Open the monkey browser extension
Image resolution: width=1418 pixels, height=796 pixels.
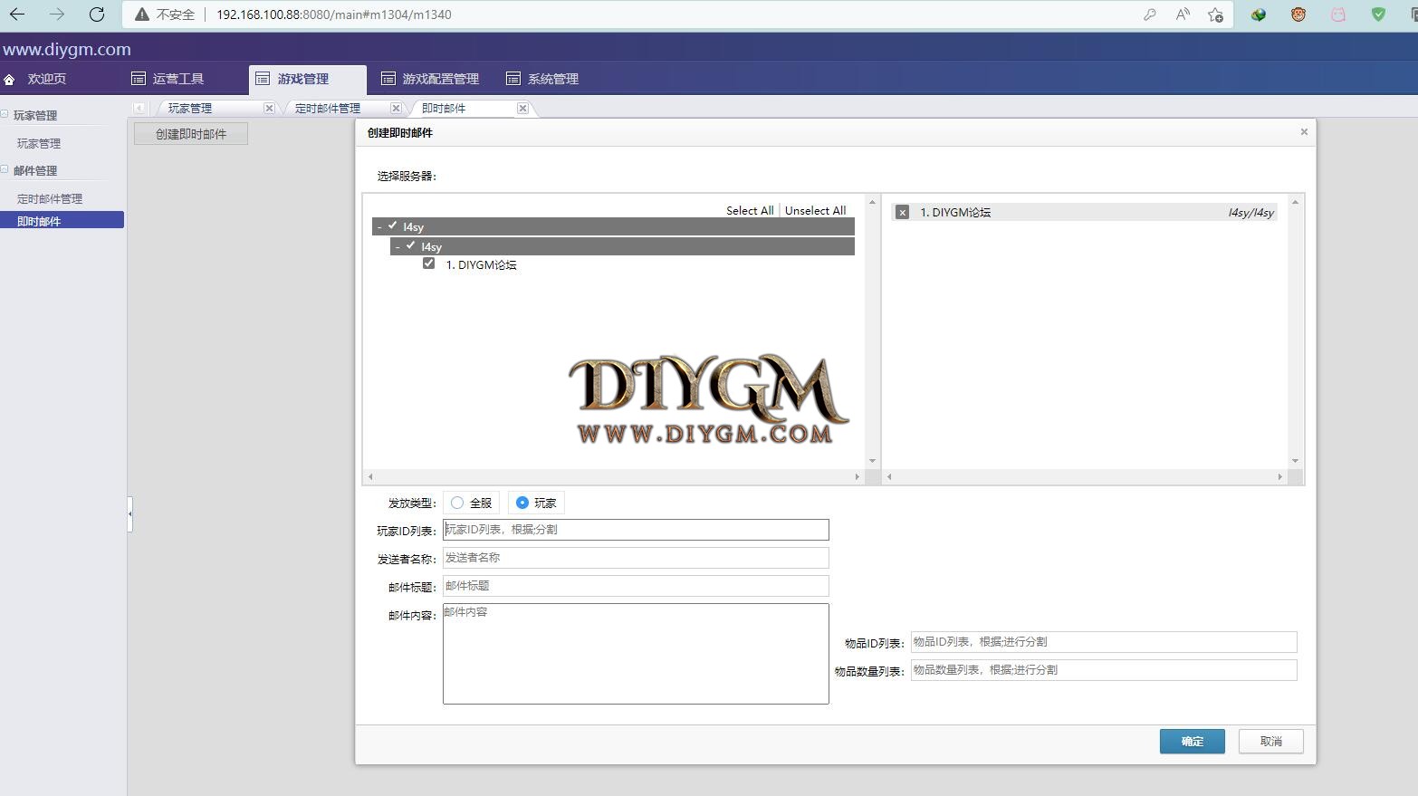click(1298, 14)
